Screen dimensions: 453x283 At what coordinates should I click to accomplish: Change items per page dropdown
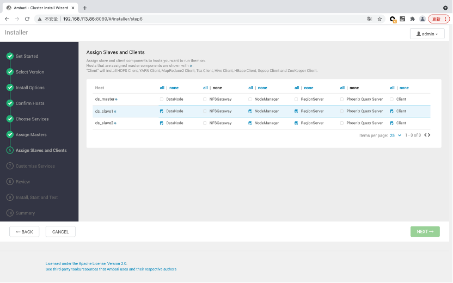pos(395,135)
